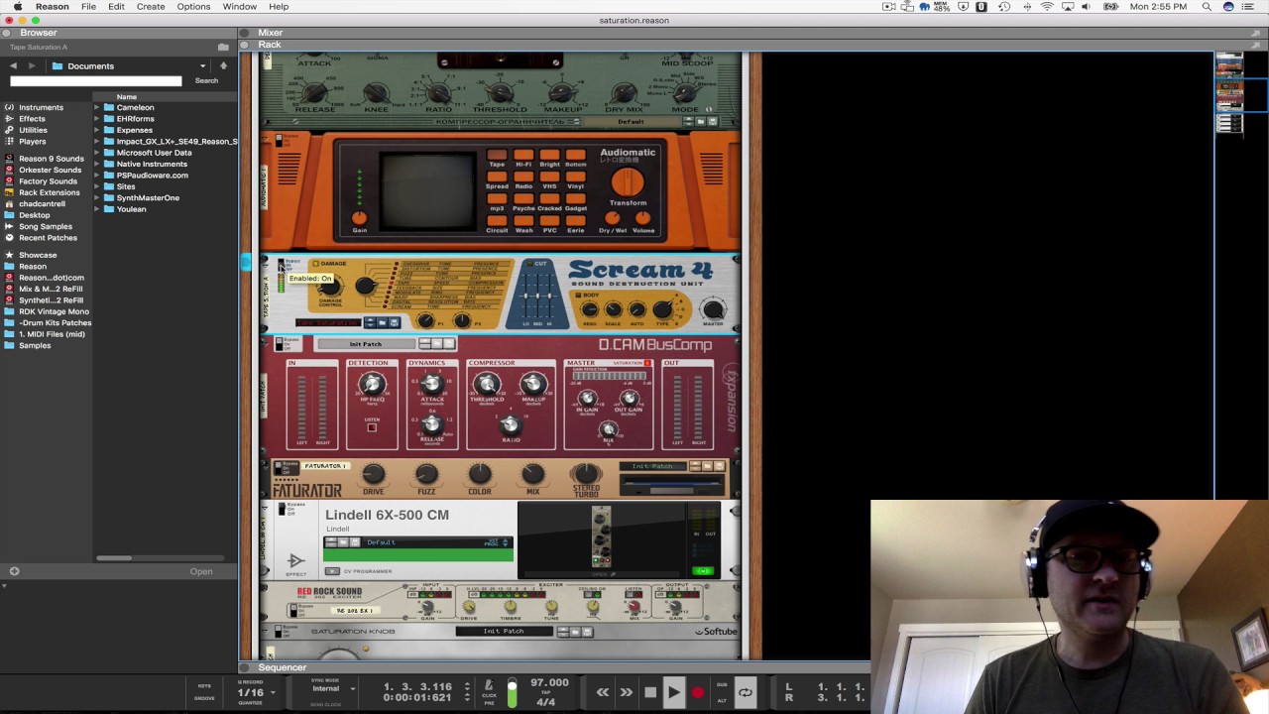Toggle the loop button in transport
The height and width of the screenshot is (714, 1269).
point(746,692)
